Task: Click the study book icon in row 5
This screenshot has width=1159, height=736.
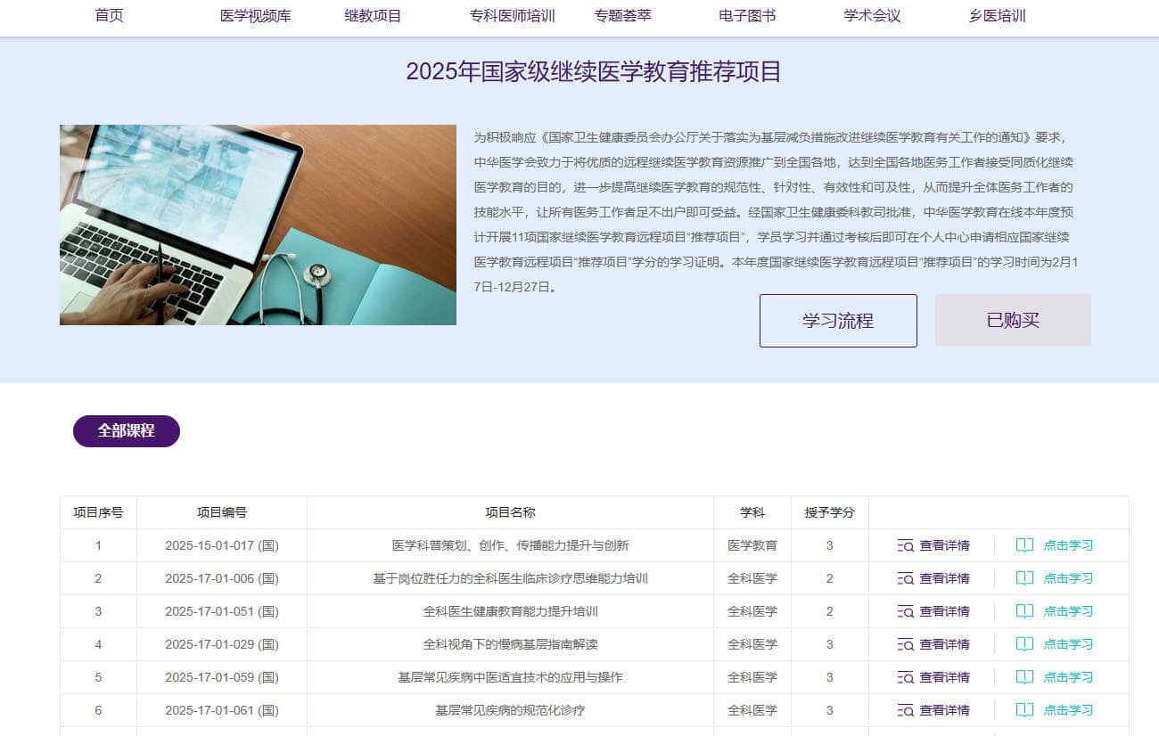Action: pyautogui.click(x=1025, y=677)
